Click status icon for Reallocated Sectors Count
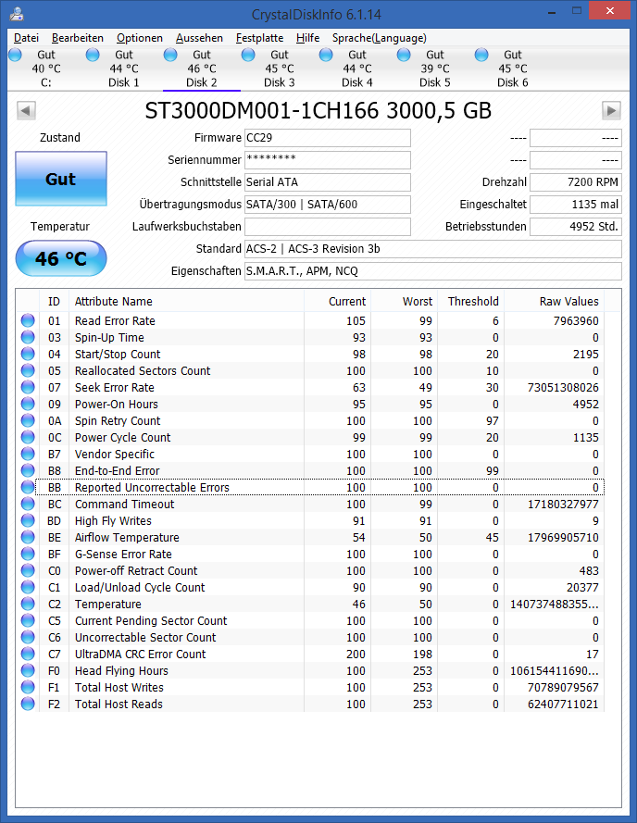 click(x=28, y=370)
